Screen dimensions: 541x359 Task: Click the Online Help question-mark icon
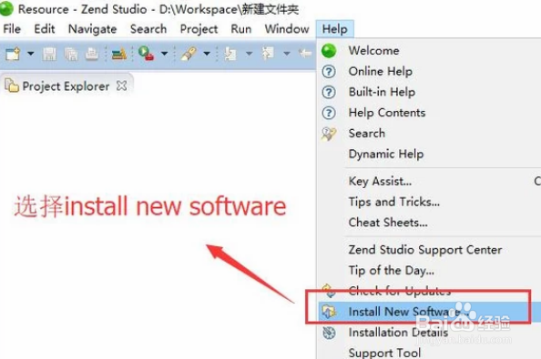329,71
